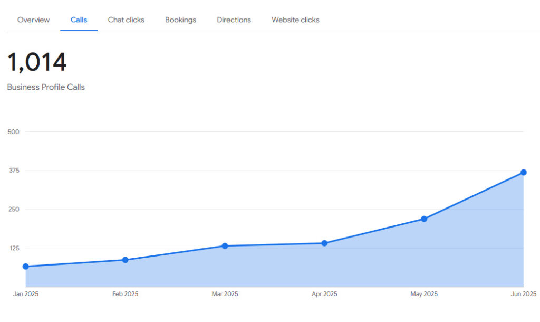Click the 125 y-axis label

[14, 248]
